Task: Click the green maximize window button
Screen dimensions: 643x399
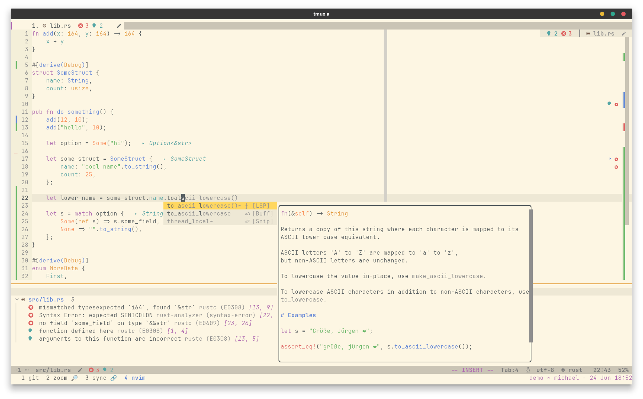Action: [613, 14]
